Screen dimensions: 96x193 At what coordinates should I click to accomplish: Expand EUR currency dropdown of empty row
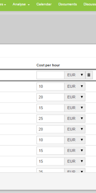click(x=75, y=75)
